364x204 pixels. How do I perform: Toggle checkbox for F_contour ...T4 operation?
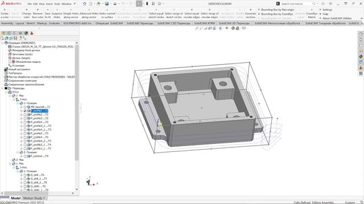25,156
